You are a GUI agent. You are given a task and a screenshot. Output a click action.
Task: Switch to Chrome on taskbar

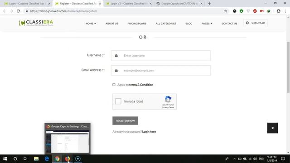[x=57, y=159]
